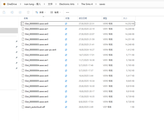Navigate to Electronic Arts breadcrumb folder

[x=67, y=4]
